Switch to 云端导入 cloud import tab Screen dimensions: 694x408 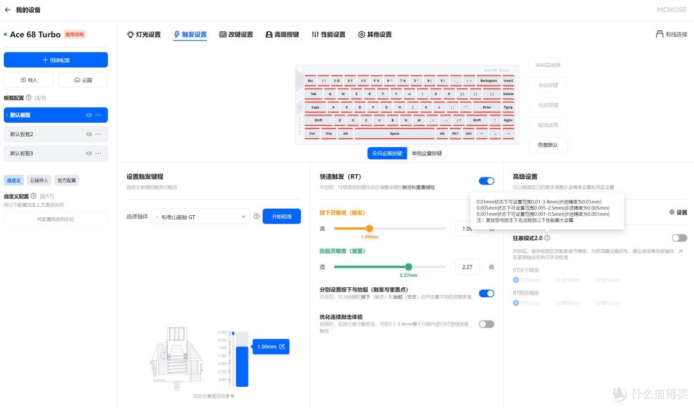coord(39,180)
